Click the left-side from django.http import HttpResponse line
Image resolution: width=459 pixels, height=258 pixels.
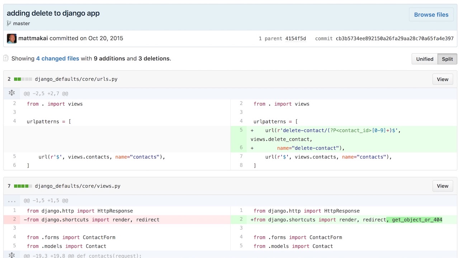(80, 211)
